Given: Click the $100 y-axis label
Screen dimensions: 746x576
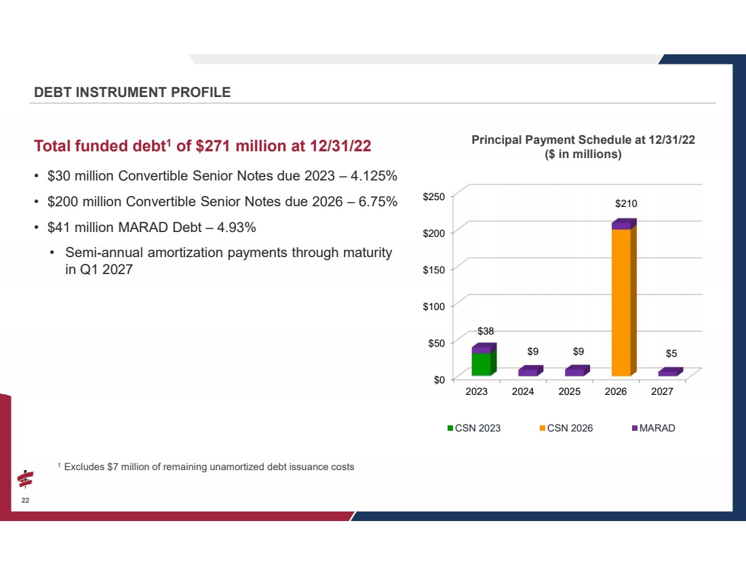Looking at the screenshot, I should 434,306.
